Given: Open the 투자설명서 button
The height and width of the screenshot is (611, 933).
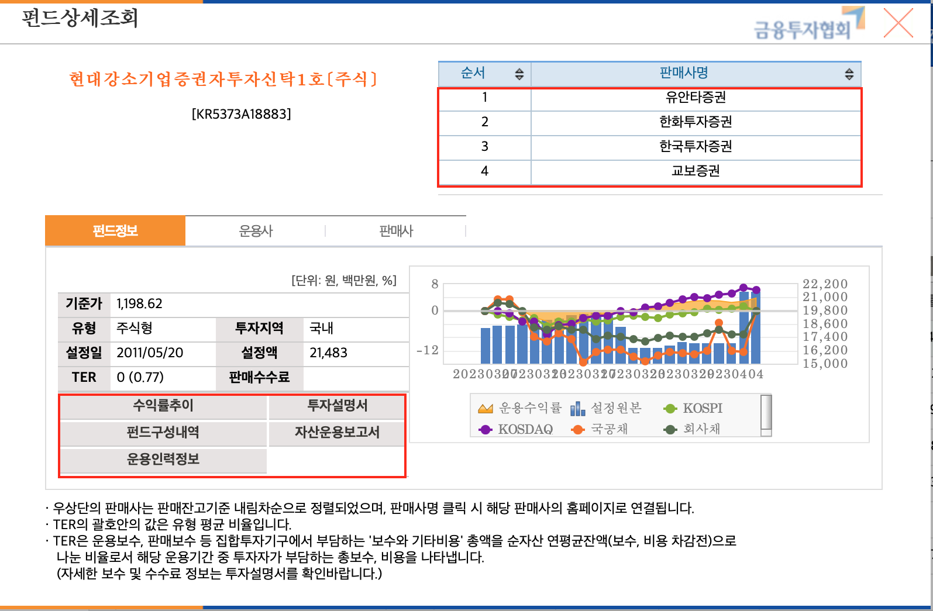Looking at the screenshot, I should tap(337, 406).
